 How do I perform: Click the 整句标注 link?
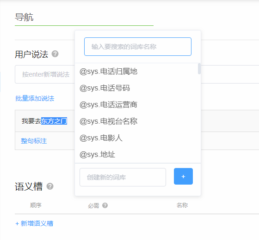[x=34, y=141]
